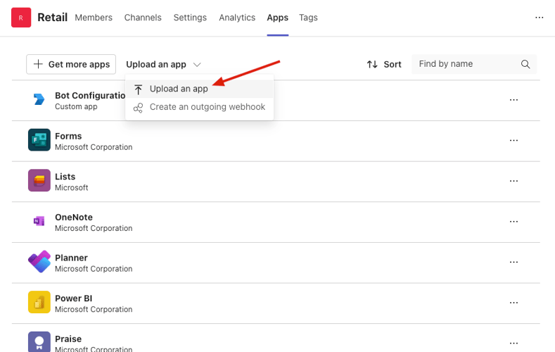Click the Get more apps button
This screenshot has height=352, width=555.
click(71, 64)
